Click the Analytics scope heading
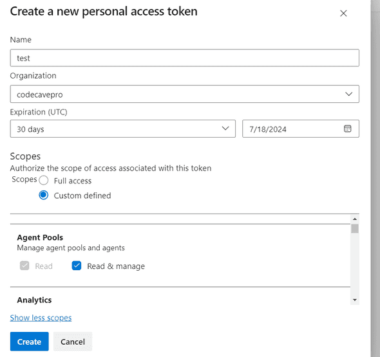Screen dimensions: 380x357 click(x=34, y=300)
